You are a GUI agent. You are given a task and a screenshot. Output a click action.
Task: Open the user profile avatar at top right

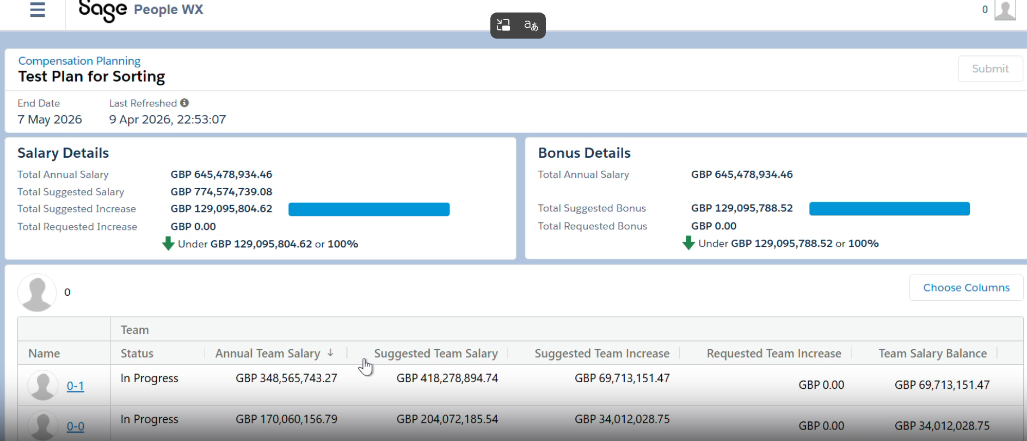[1005, 10]
